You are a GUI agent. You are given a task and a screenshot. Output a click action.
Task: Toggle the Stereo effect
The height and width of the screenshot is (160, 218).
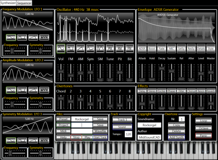pyautogui.click(x=152, y=91)
